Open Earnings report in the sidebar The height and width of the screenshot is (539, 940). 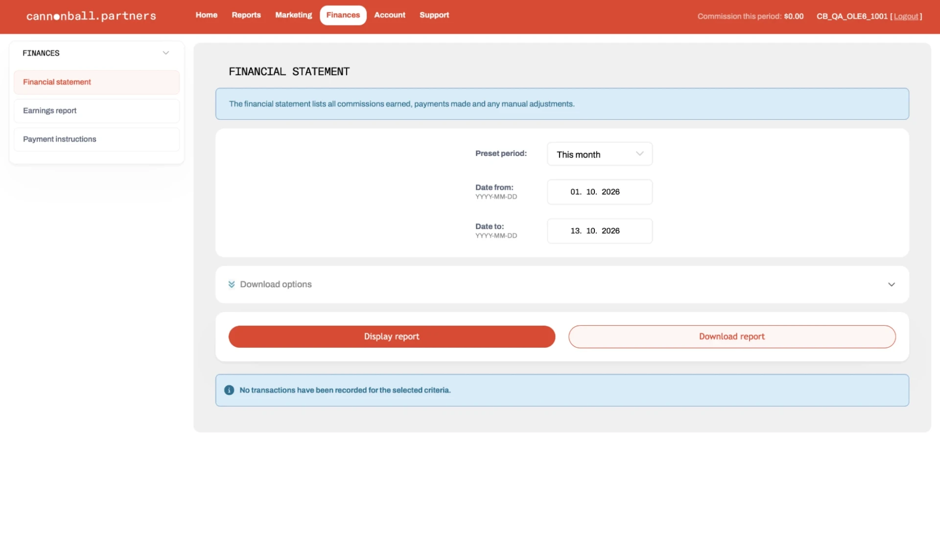(x=96, y=111)
